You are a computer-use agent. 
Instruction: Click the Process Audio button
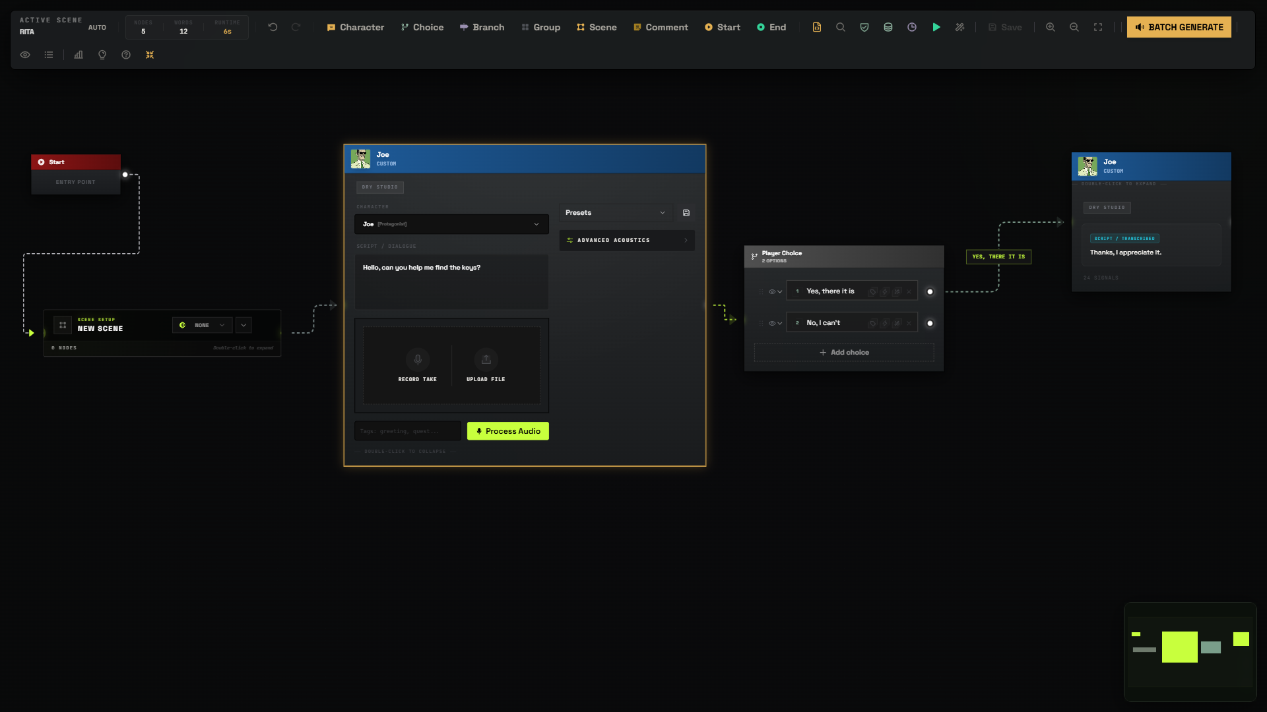point(508,431)
